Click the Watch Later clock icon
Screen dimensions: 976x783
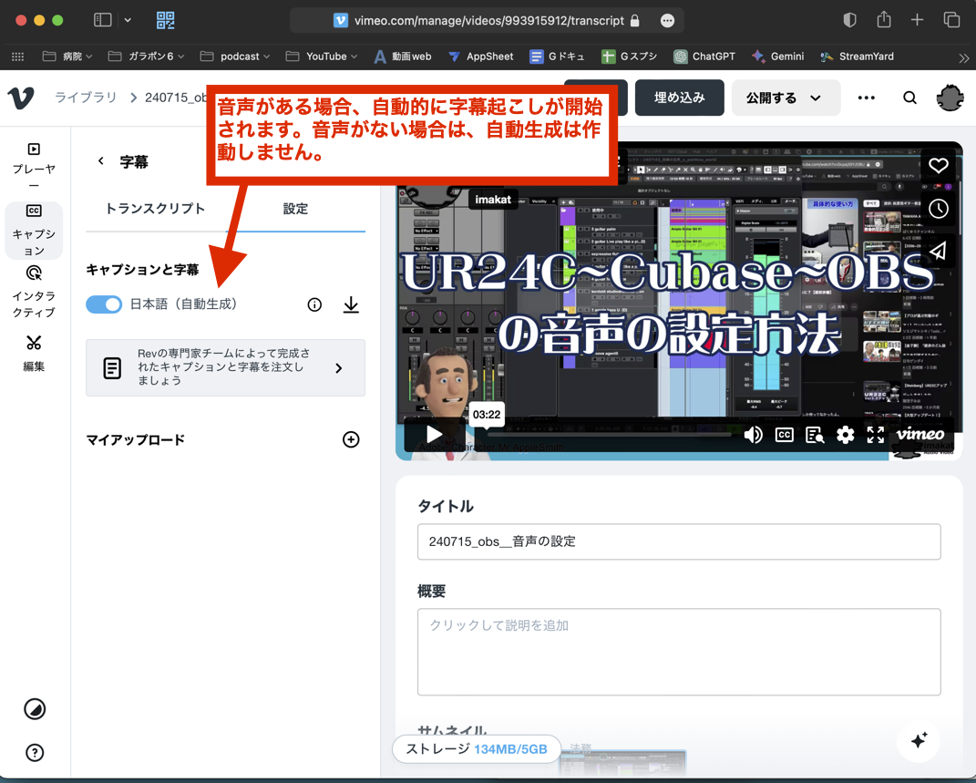point(938,209)
